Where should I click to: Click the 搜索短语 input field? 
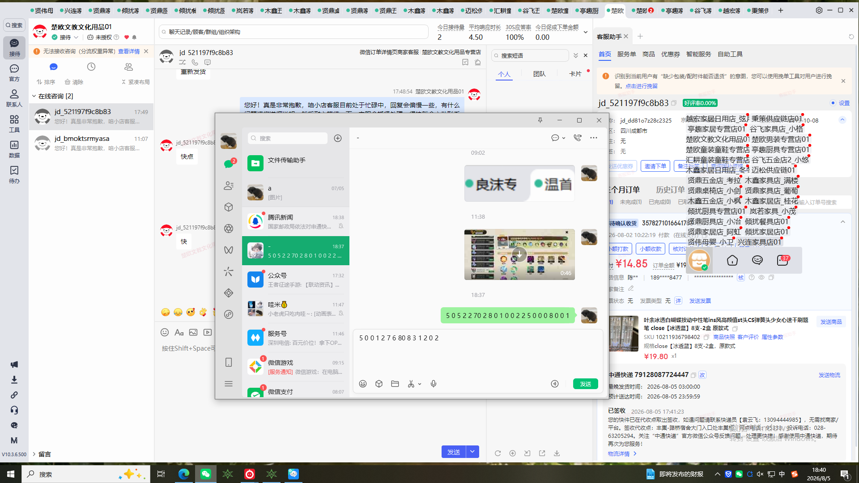click(x=531, y=55)
